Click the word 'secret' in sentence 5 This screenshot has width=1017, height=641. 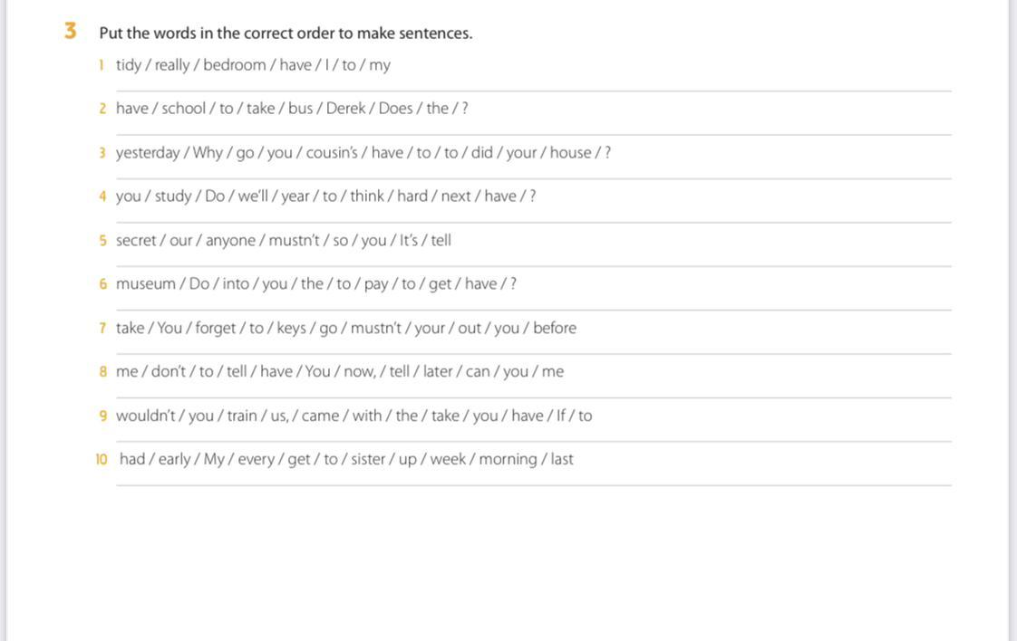pos(136,241)
